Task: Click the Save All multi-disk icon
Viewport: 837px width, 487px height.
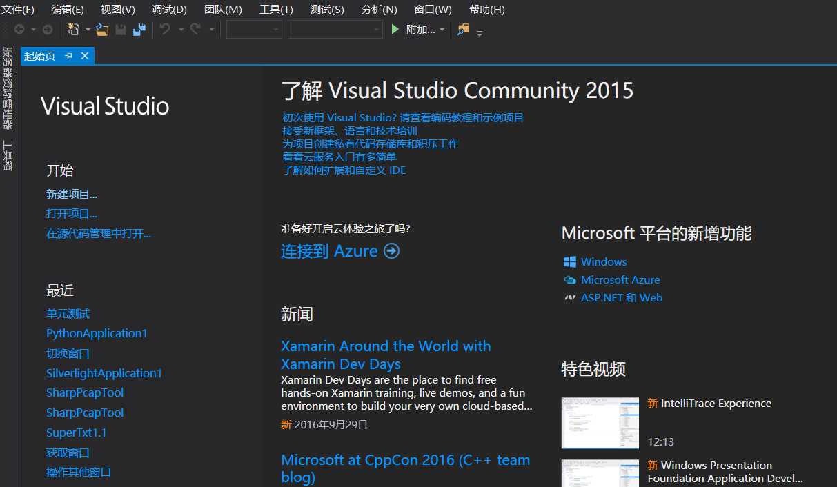Action: click(x=139, y=30)
